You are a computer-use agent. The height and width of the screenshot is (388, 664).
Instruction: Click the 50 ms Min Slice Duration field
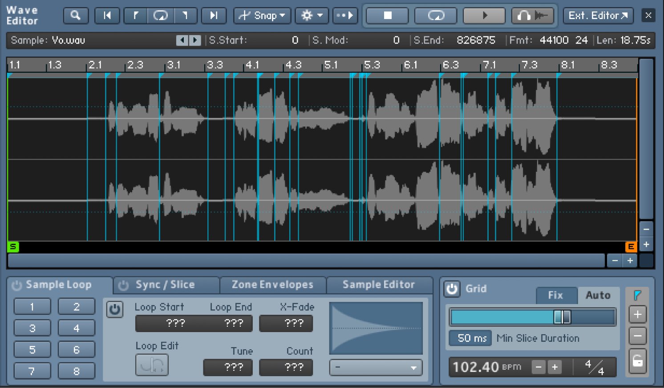tap(470, 338)
